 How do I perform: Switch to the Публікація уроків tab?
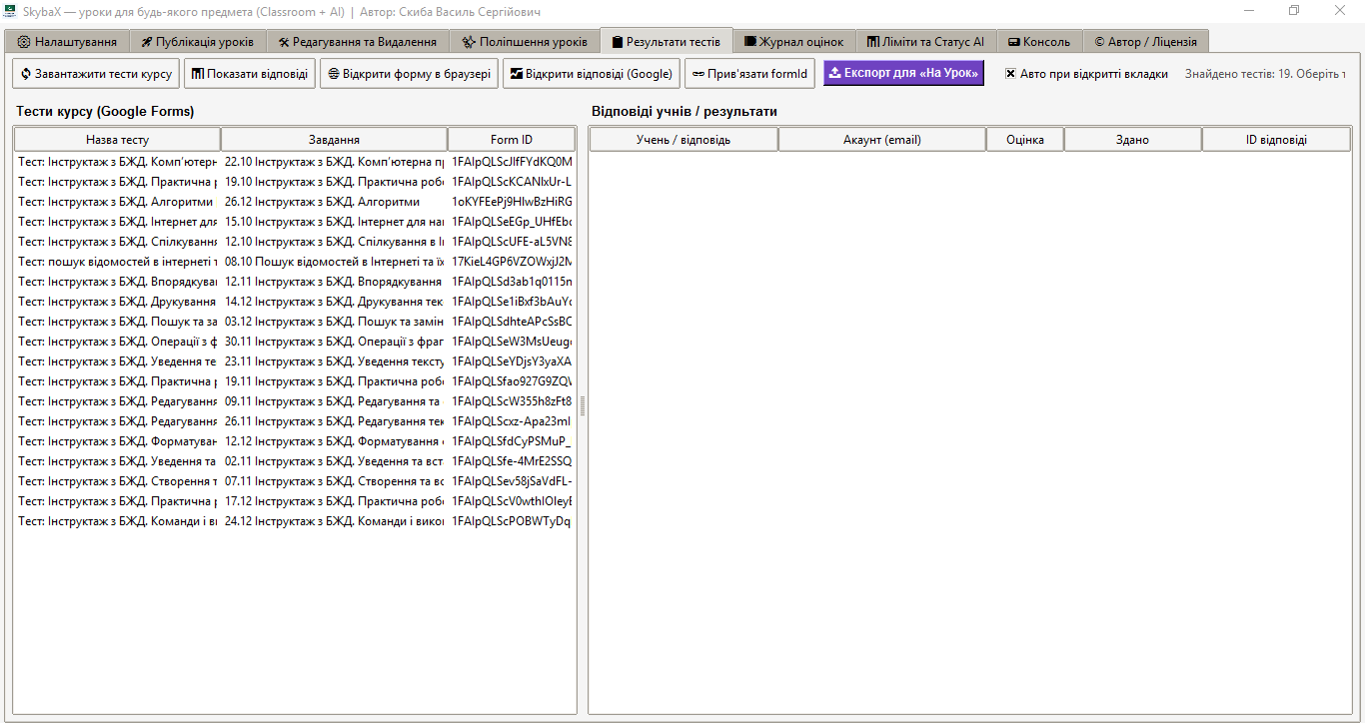pos(197,42)
